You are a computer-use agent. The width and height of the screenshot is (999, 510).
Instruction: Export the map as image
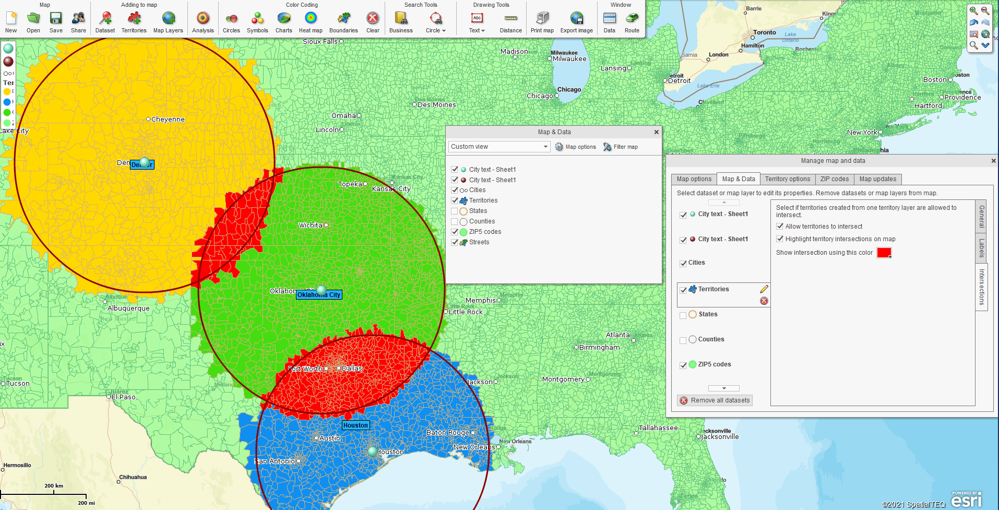coord(577,22)
